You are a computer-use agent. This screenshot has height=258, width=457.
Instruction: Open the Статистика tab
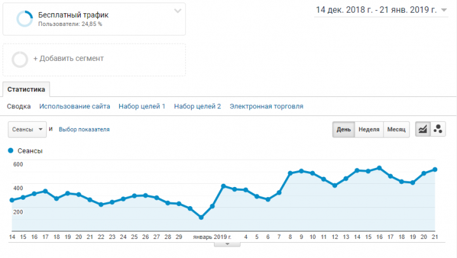tap(26, 89)
